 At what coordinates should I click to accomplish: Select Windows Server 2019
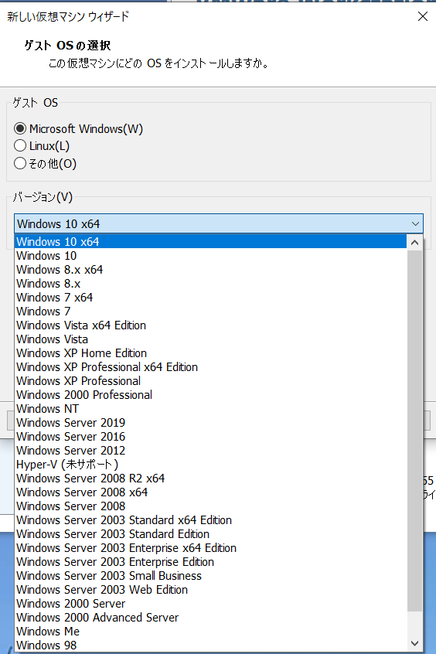[211, 423]
